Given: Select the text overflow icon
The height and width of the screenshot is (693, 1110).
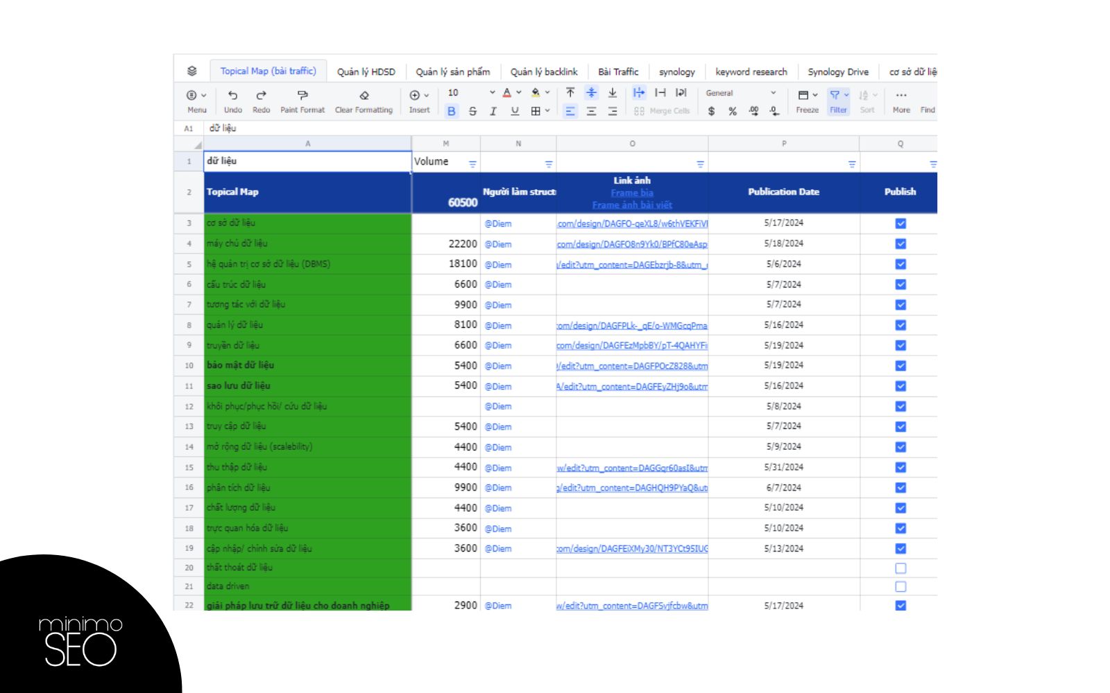Looking at the screenshot, I should coord(639,92).
